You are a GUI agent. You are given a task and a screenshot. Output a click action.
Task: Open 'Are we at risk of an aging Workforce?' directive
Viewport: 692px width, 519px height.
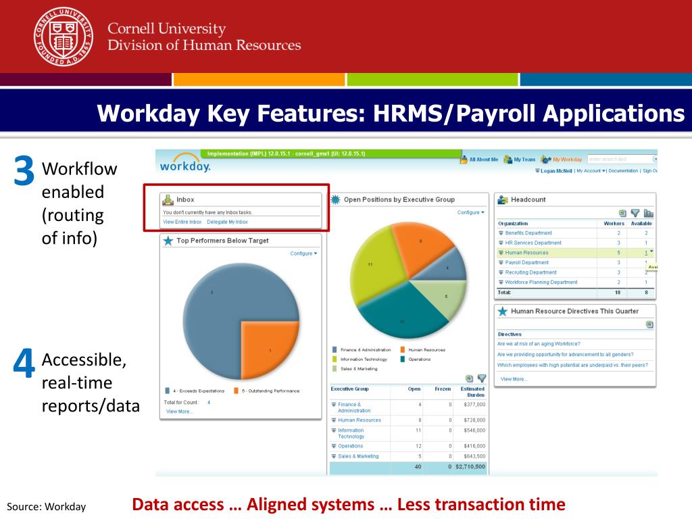point(539,344)
